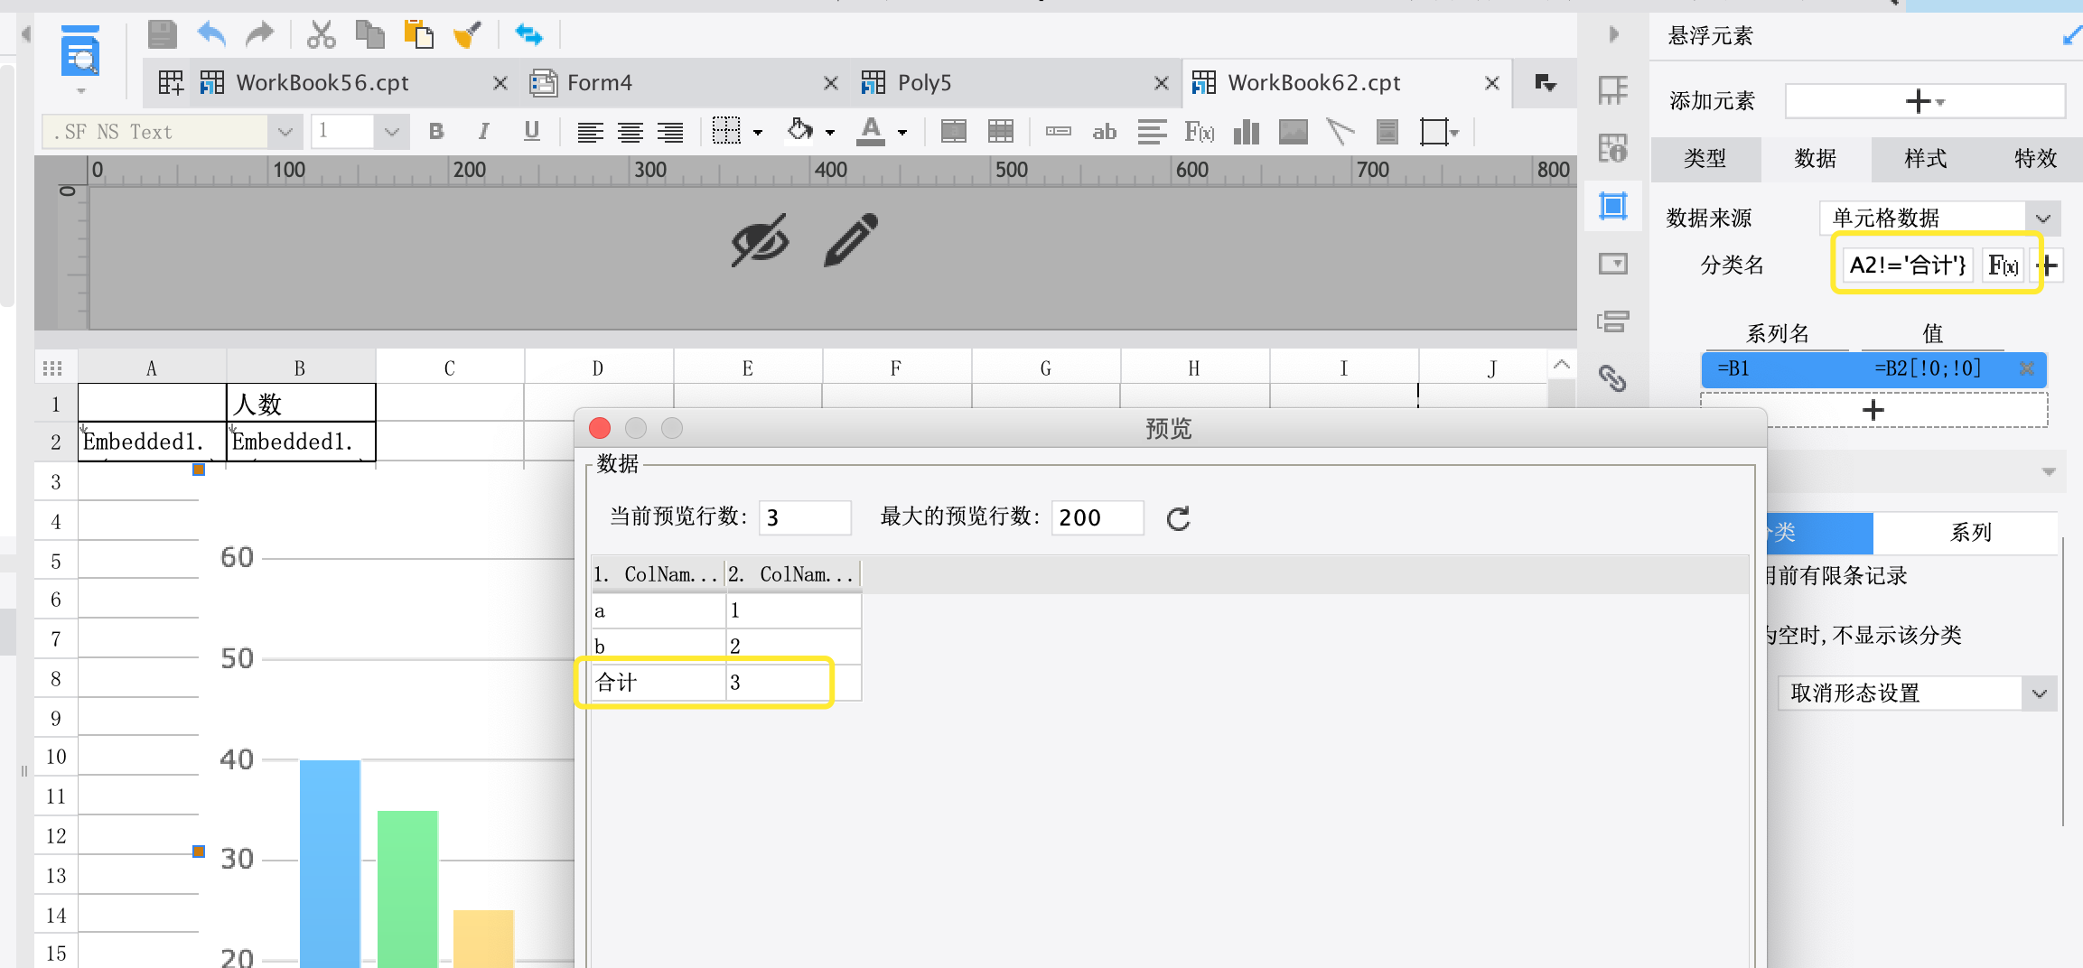The image size is (2083, 968).
Task: Paste from clipboard icon
Action: click(418, 35)
